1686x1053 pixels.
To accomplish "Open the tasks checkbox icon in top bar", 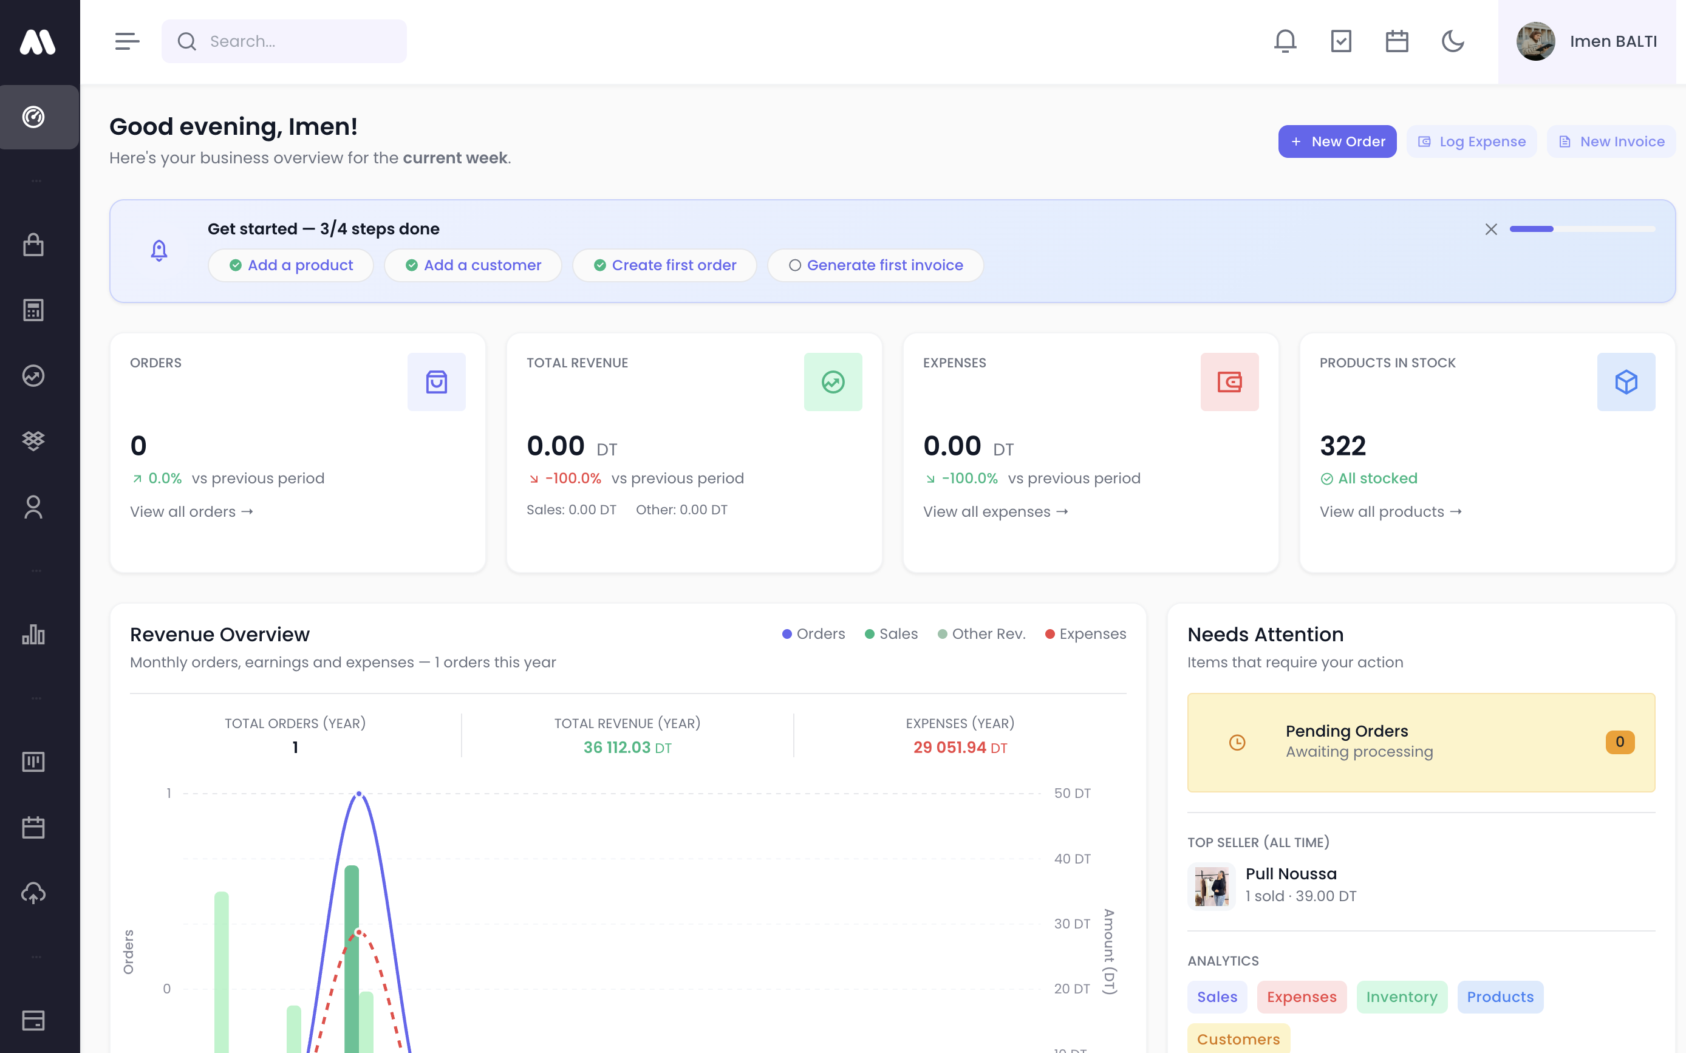I will (x=1341, y=41).
